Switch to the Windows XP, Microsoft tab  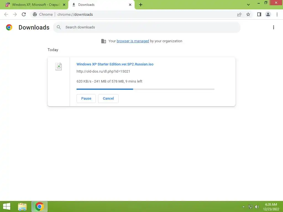(34, 5)
